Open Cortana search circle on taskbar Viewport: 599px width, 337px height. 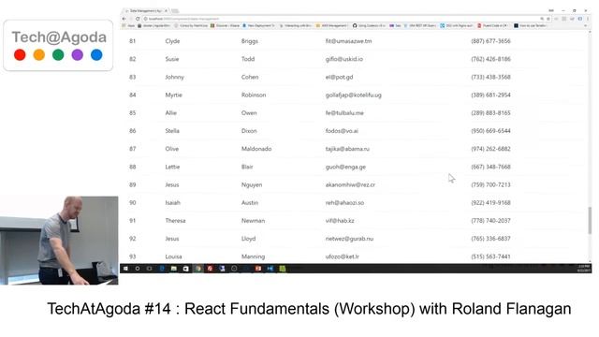138,269
